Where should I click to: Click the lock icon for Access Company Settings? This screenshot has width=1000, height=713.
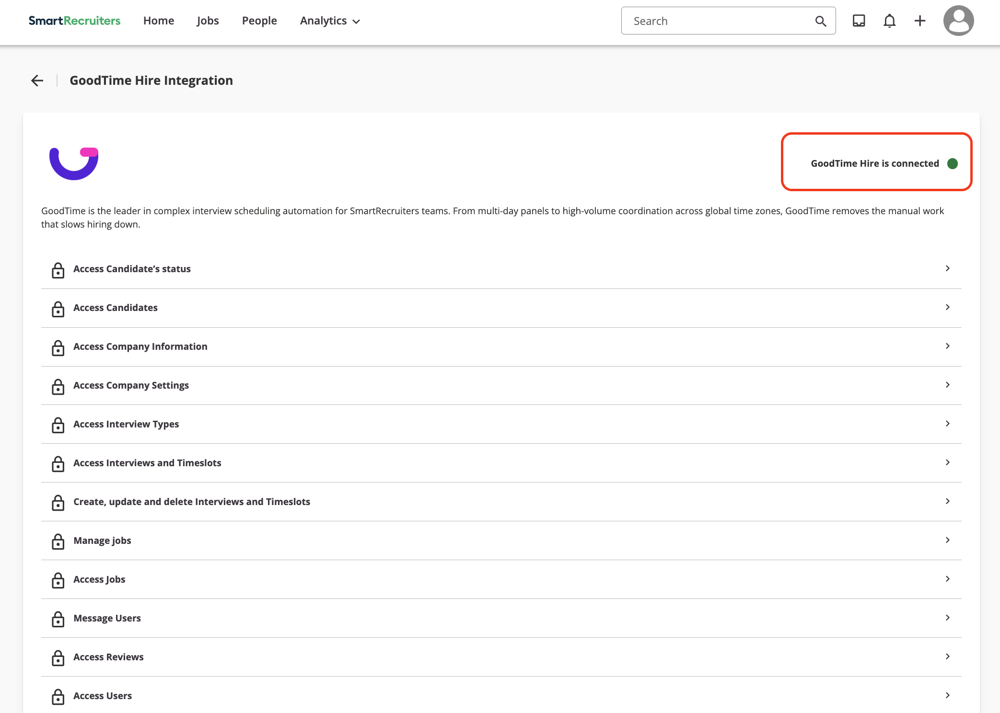(x=58, y=386)
